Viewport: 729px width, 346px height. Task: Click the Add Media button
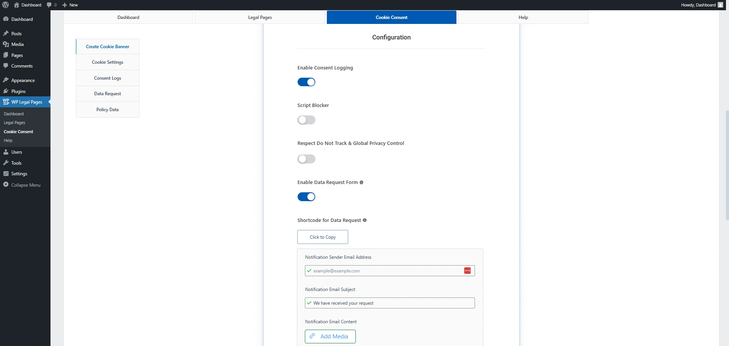[x=330, y=337]
